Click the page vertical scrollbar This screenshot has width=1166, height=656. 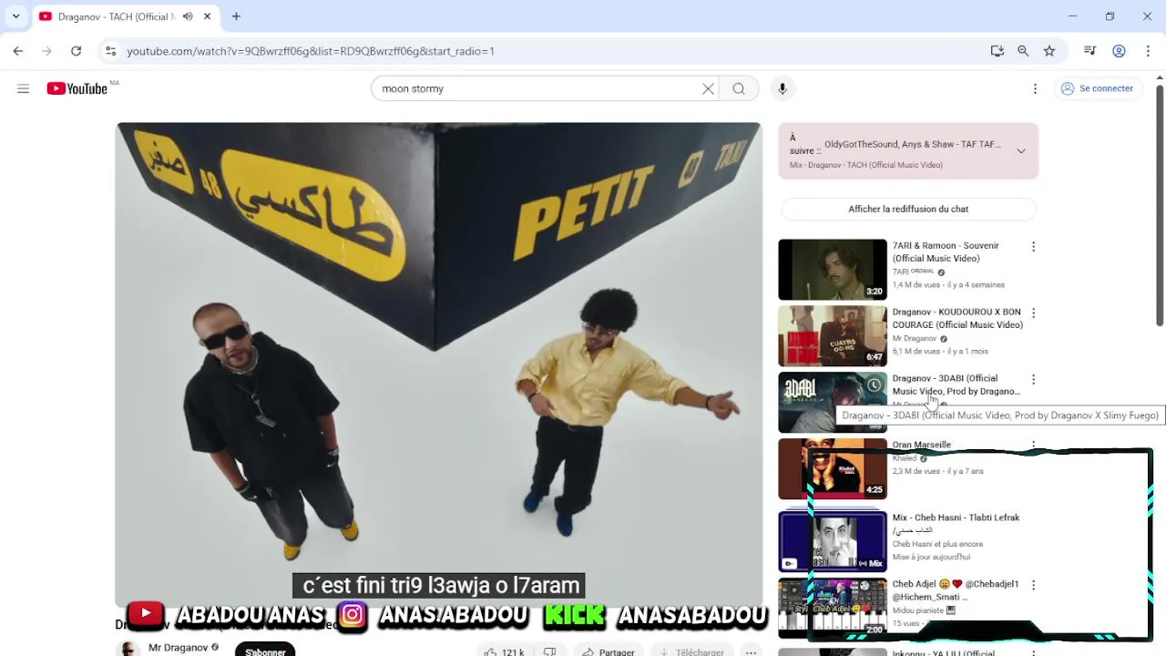coord(1160,205)
